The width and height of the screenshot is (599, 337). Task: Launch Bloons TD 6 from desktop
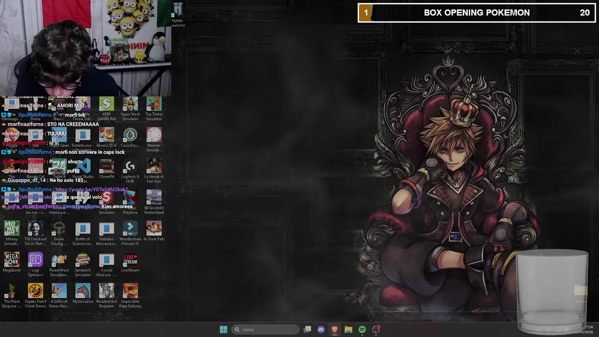click(107, 138)
